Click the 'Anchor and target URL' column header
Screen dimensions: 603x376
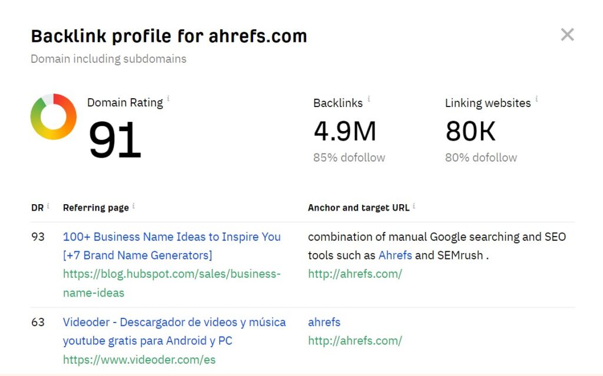tap(359, 208)
